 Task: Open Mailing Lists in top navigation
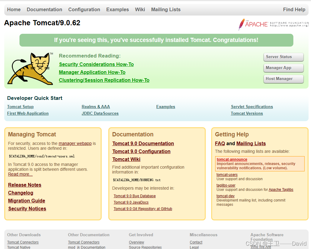coord(166,9)
